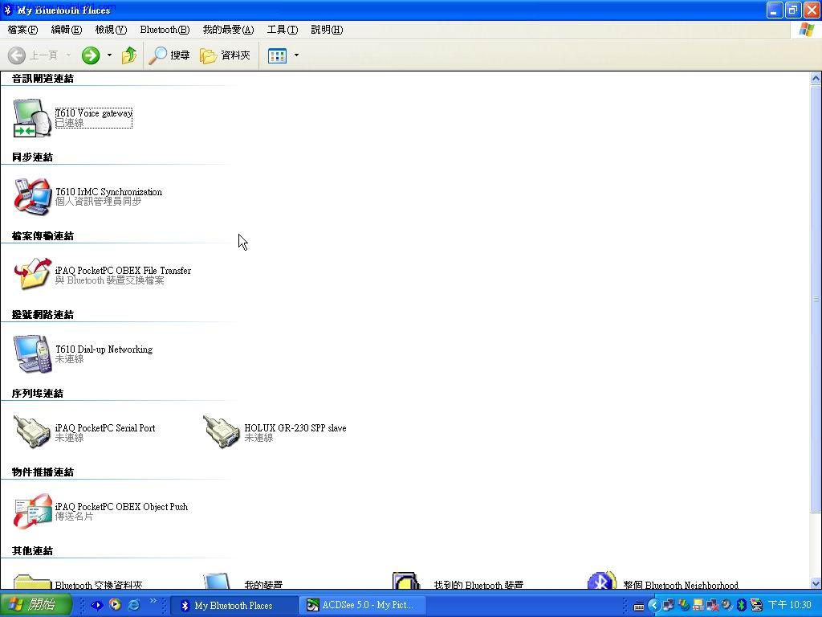Open the 編輯(E) menu

point(67,30)
